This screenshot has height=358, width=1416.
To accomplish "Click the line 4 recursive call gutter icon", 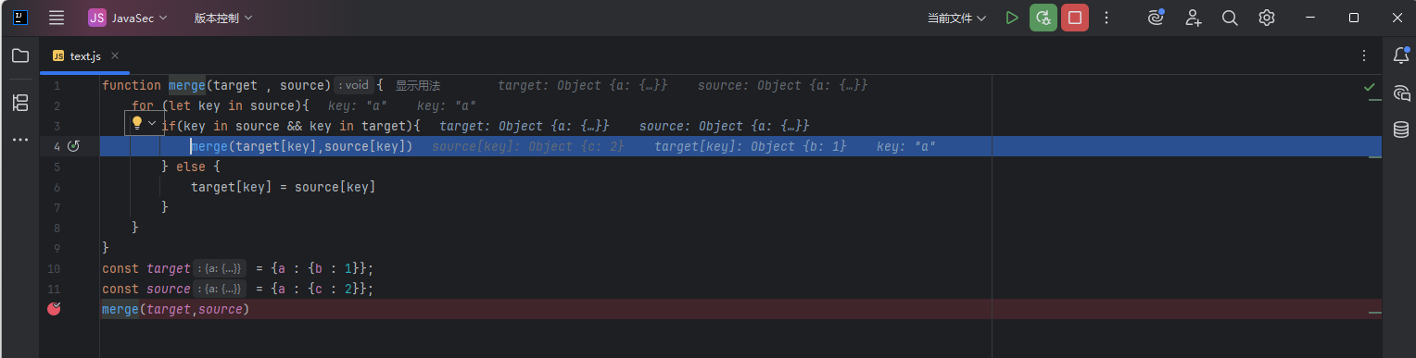I will (74, 146).
